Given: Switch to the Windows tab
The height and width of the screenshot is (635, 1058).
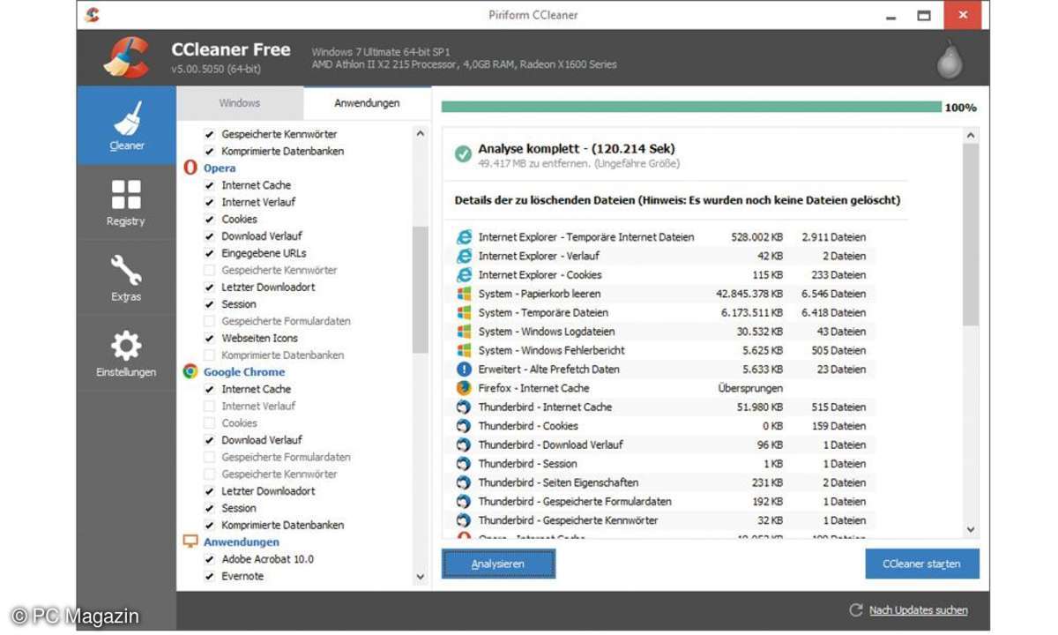Looking at the screenshot, I should tap(240, 103).
